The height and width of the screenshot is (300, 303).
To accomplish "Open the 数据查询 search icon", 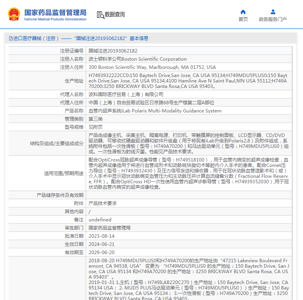I will click(x=100, y=15).
